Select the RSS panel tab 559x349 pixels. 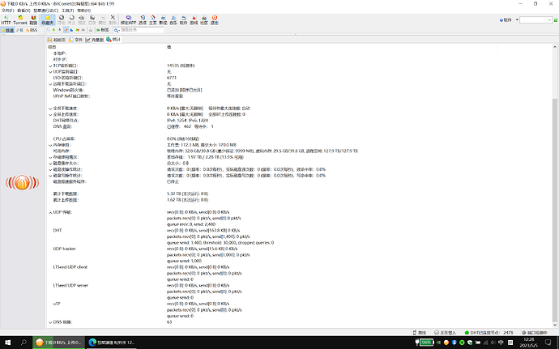pos(33,30)
